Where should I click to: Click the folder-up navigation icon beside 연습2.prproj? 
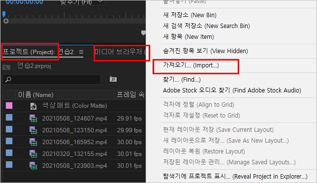[6, 67]
